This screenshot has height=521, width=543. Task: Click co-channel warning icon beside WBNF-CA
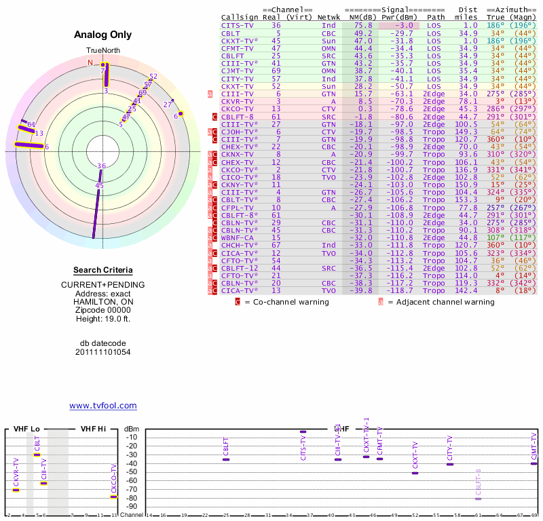pos(214,238)
